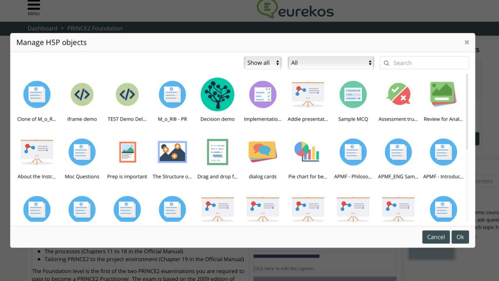Viewport: 499px width, 281px height.
Task: Pick the dialog cards icon
Action: coord(263,152)
